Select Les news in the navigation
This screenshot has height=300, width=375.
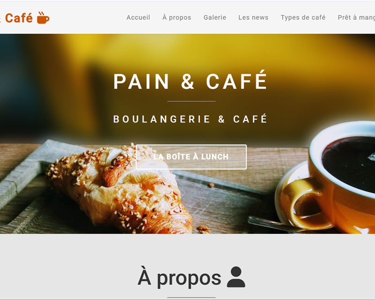pos(253,17)
